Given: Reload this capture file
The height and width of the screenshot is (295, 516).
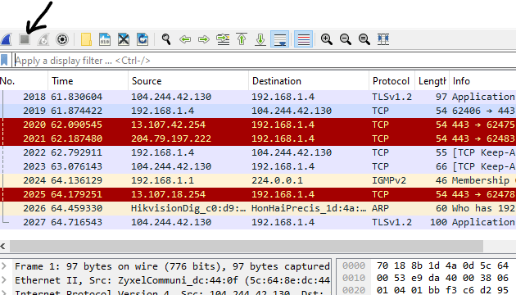Looking at the screenshot, I should [143, 39].
